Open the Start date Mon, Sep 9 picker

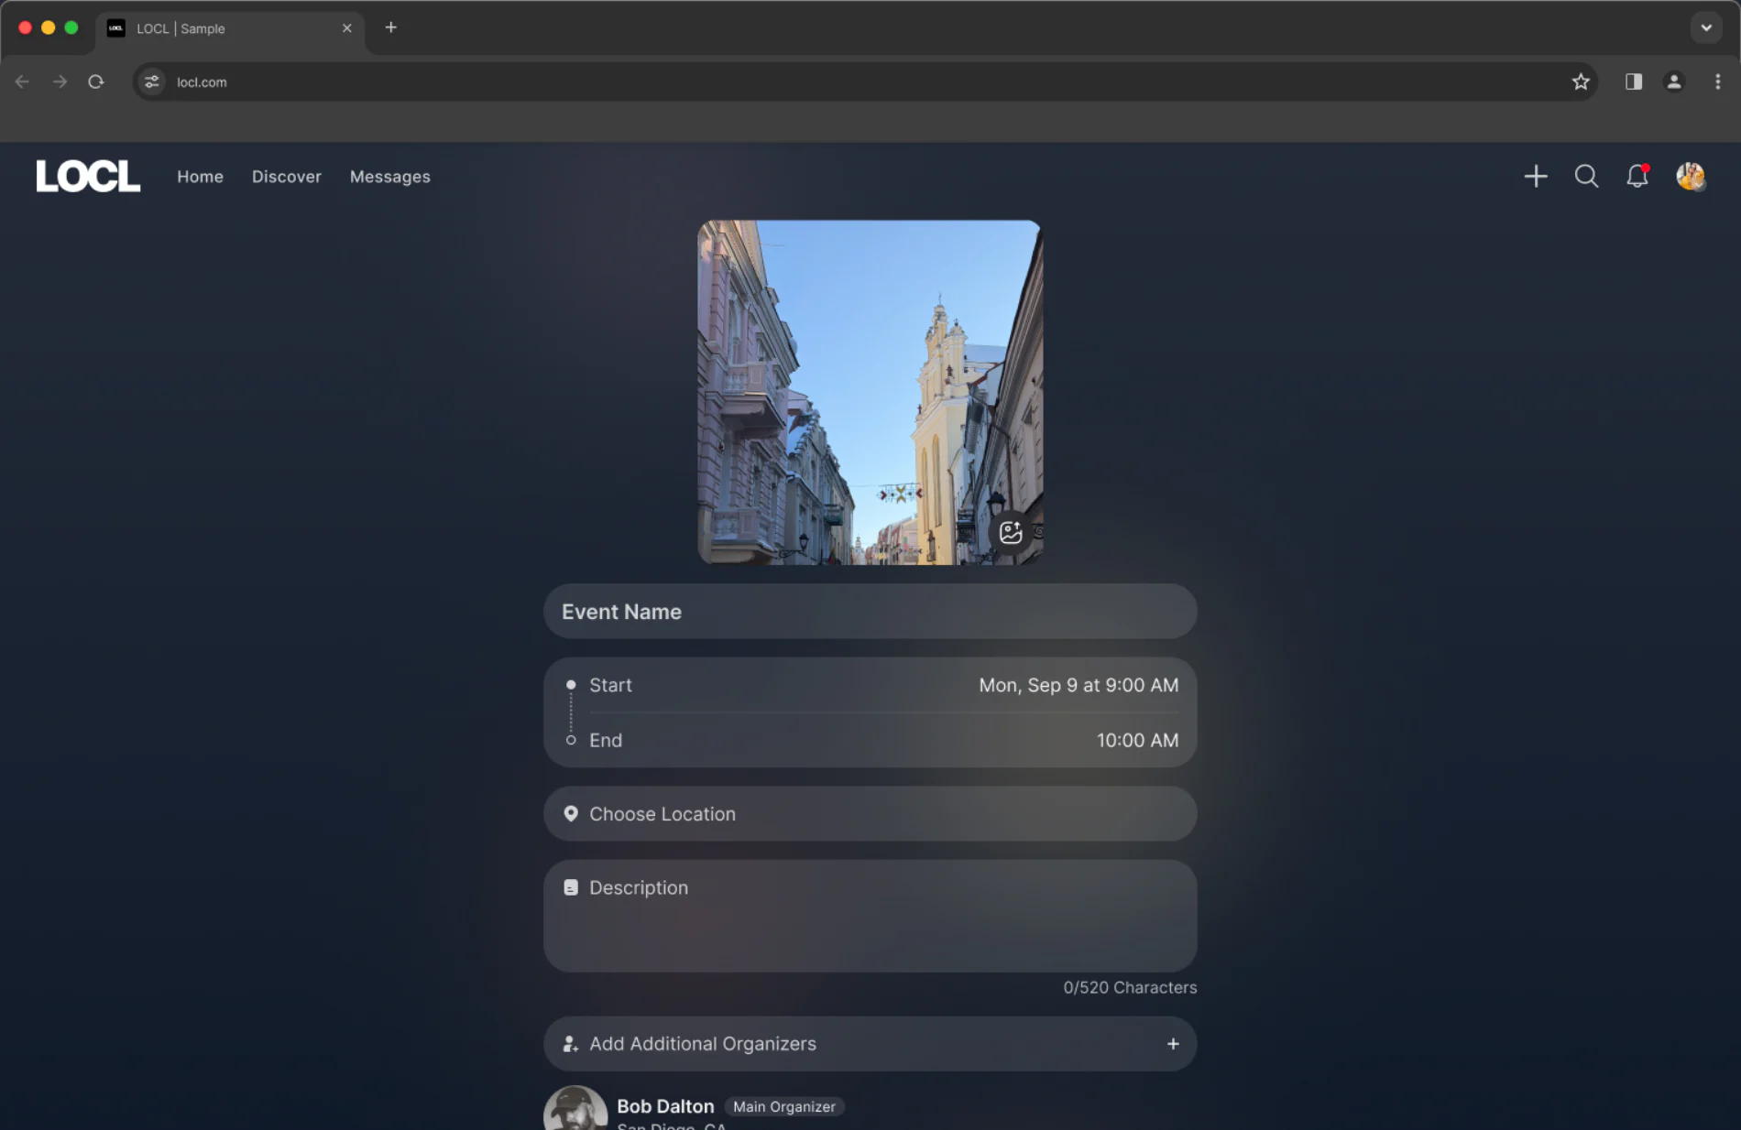tap(1079, 685)
